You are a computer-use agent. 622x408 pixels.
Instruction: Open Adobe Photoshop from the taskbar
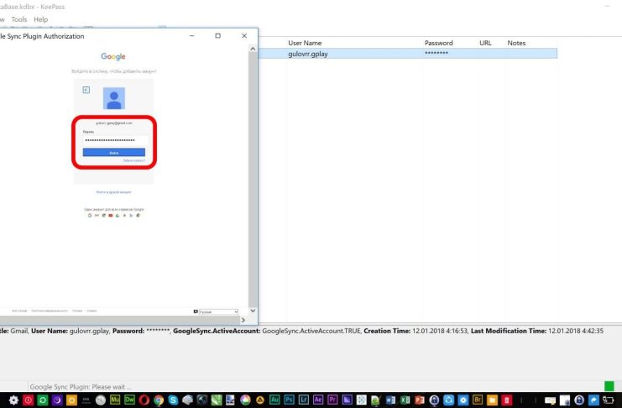290,400
